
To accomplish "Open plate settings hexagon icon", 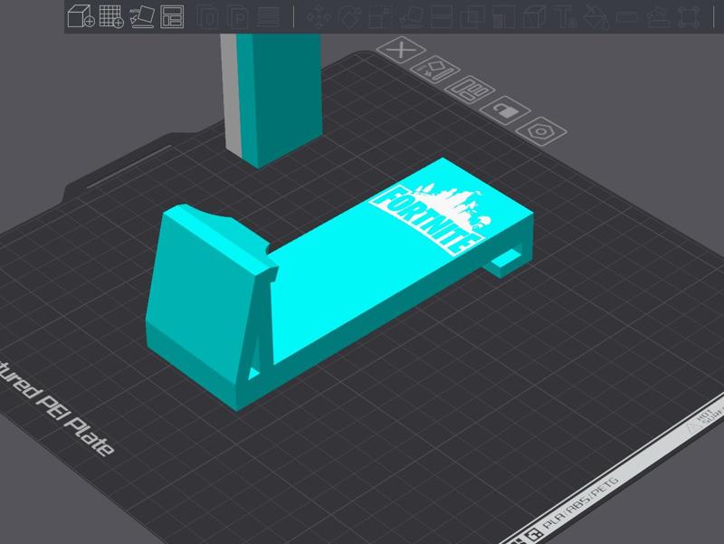I will [540, 131].
